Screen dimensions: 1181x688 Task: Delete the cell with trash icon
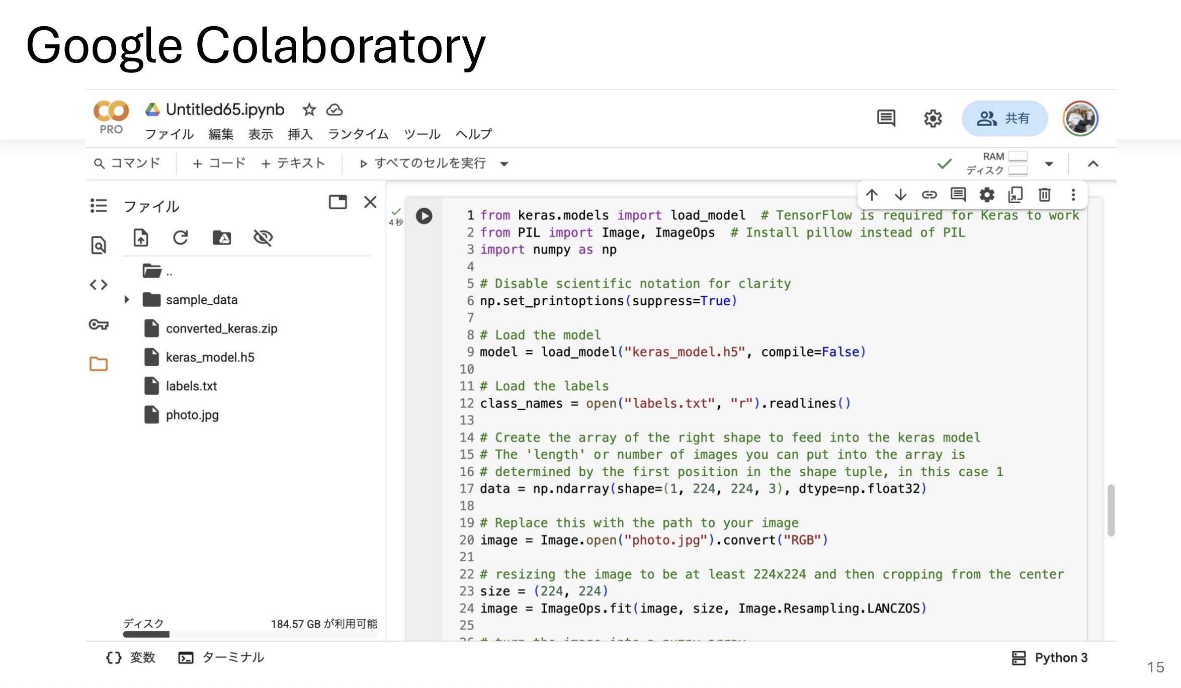pos(1044,195)
